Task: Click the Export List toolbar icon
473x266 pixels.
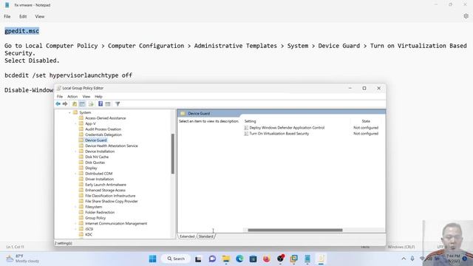Action: tap(91, 103)
